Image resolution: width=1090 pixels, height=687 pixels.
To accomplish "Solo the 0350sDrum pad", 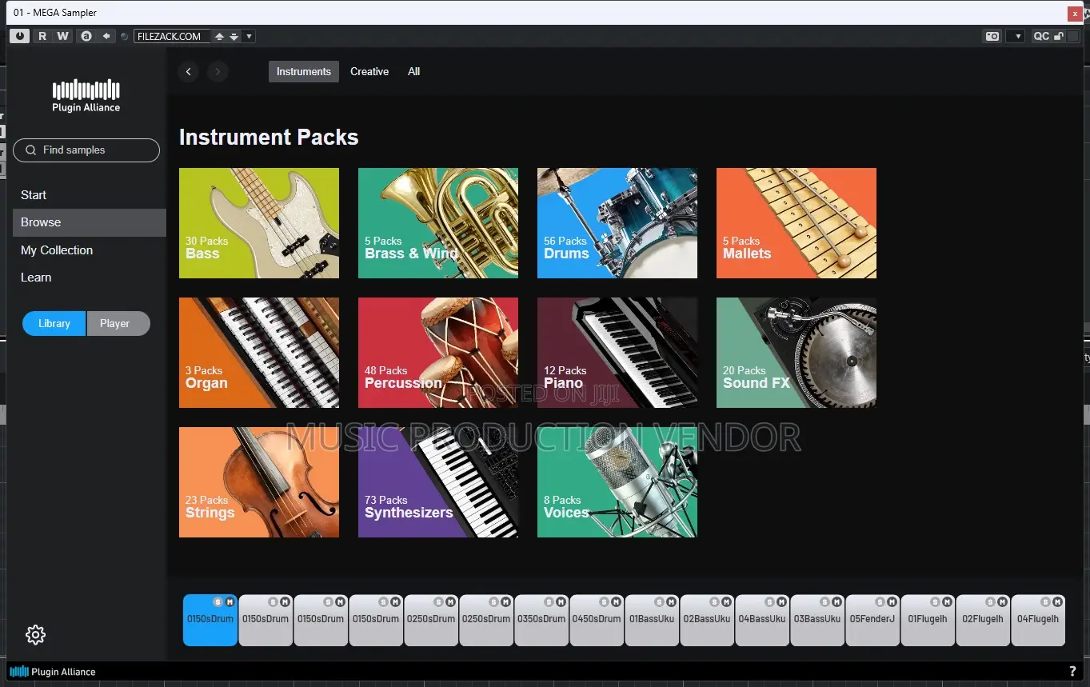I will [x=549, y=601].
